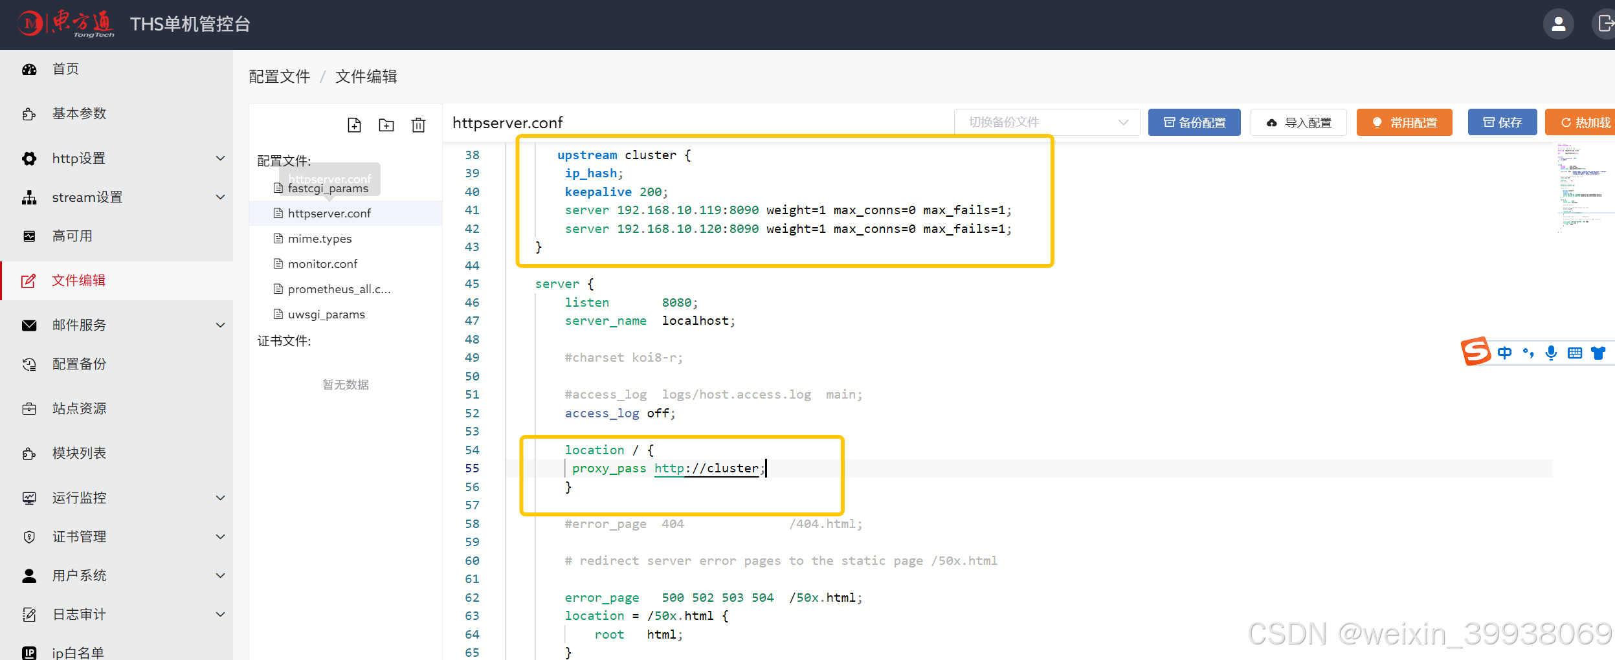
Task: Open fastcgi_params in file list
Action: [328, 188]
